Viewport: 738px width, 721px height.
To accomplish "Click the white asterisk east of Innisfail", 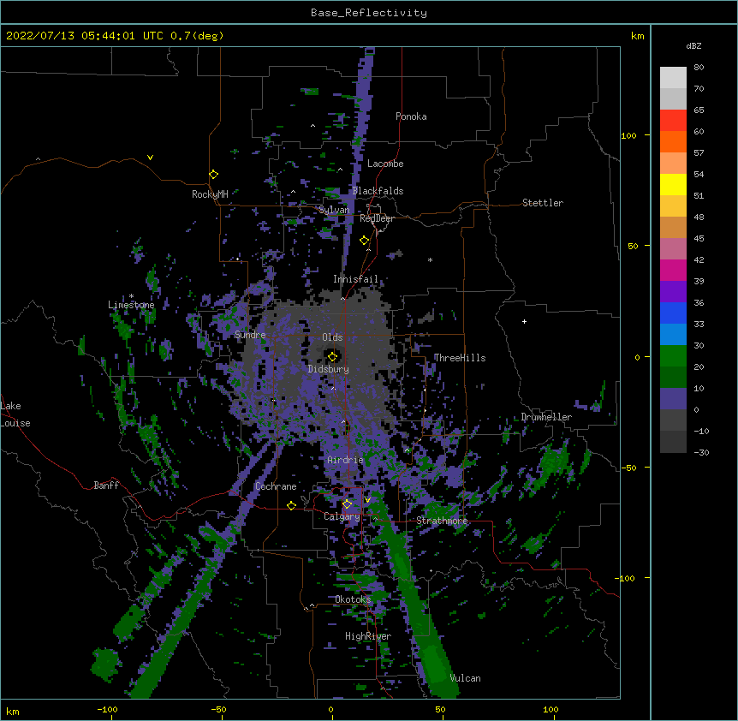I will pyautogui.click(x=430, y=259).
